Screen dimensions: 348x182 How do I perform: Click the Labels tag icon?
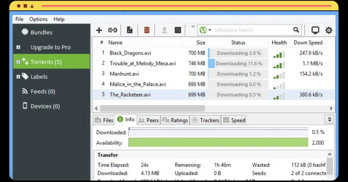click(x=25, y=76)
